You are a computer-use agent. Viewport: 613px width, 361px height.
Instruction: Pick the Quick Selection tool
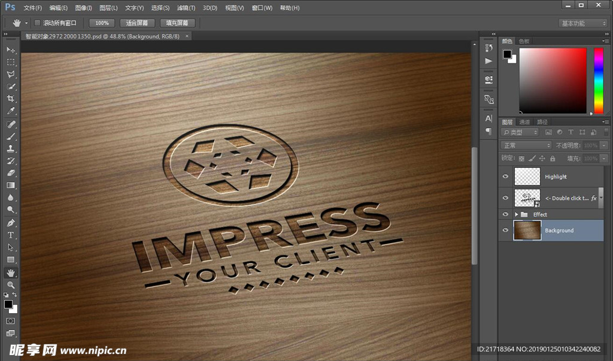pos(11,86)
